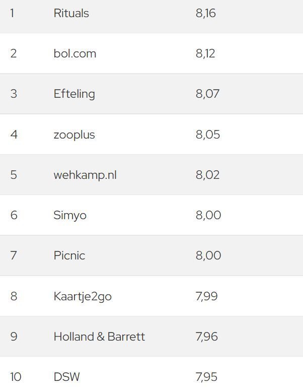This screenshot has height=392, width=303.
Task: Click the wehkamp.nl entry
Action: [x=85, y=175]
